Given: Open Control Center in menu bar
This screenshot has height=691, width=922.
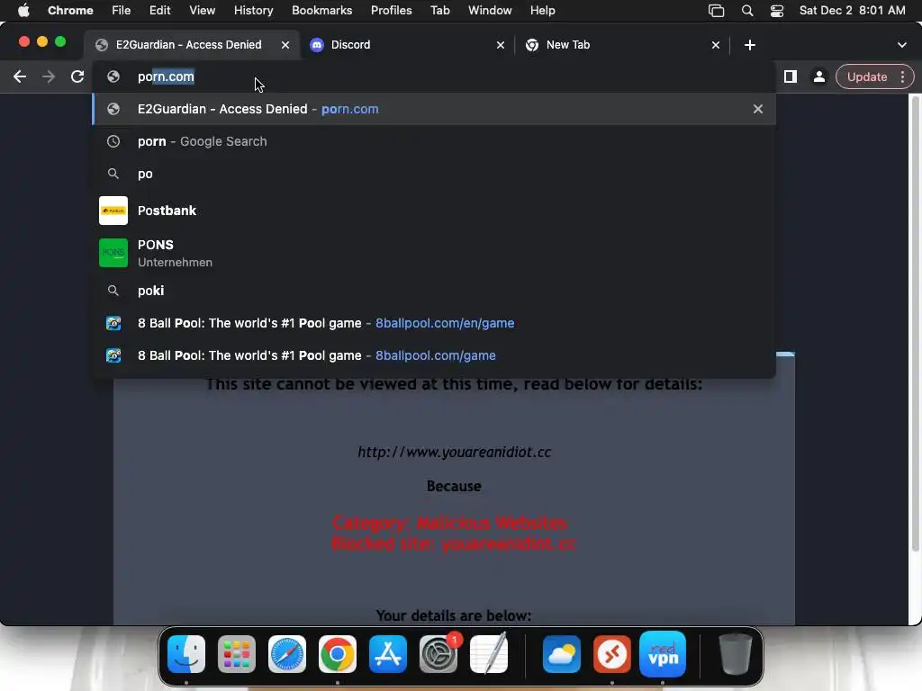Looking at the screenshot, I should click(777, 11).
